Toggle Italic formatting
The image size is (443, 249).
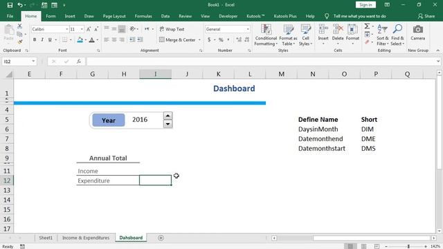pyautogui.click(x=42, y=40)
